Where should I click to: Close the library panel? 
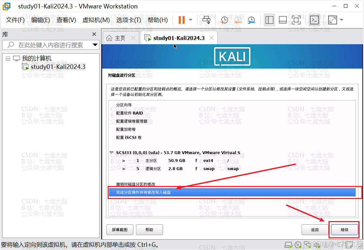pos(94,34)
